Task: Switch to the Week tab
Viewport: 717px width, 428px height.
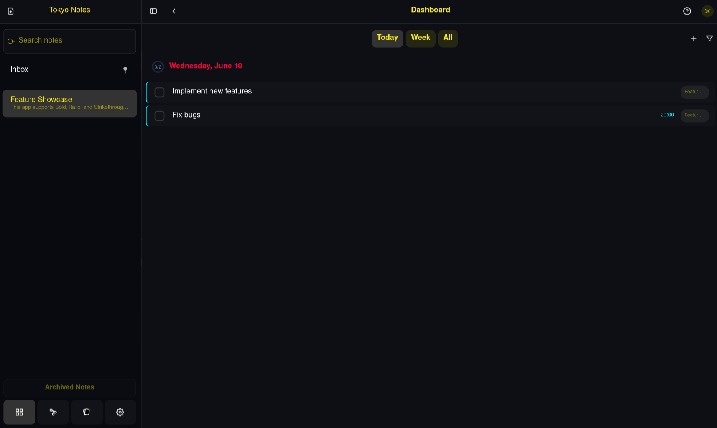Action: (421, 38)
